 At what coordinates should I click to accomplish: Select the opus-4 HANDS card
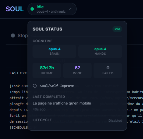pos(100,51)
